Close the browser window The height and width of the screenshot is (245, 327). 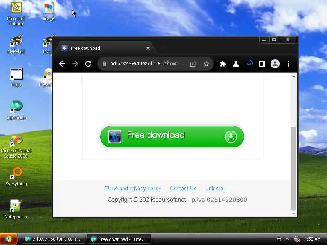[x=288, y=40]
